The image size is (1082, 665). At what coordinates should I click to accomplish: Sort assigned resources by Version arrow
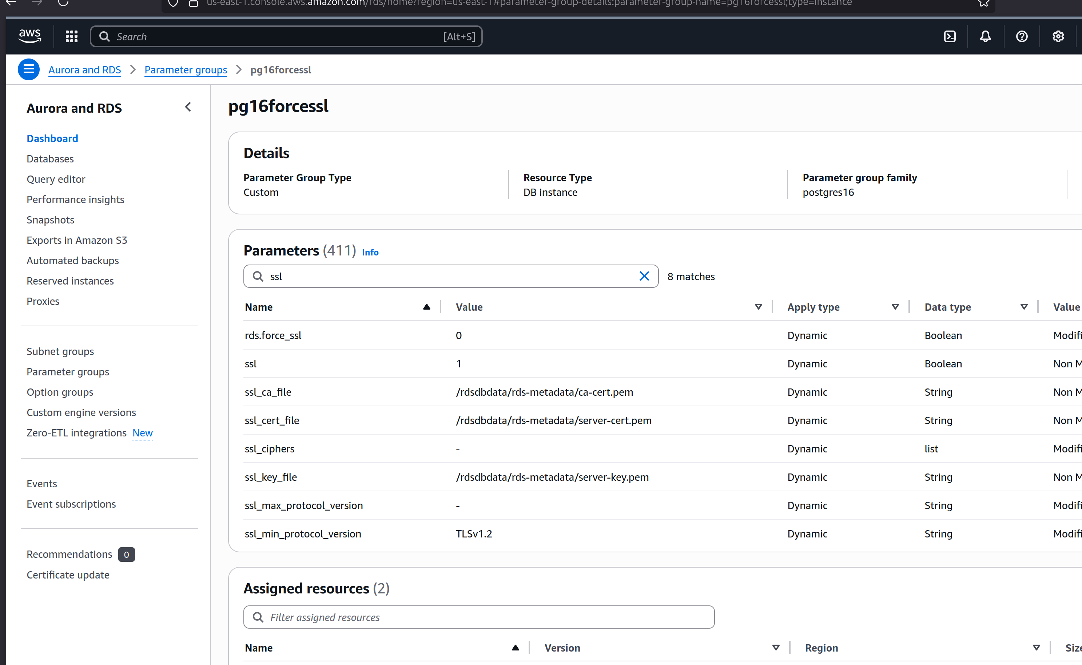(776, 648)
